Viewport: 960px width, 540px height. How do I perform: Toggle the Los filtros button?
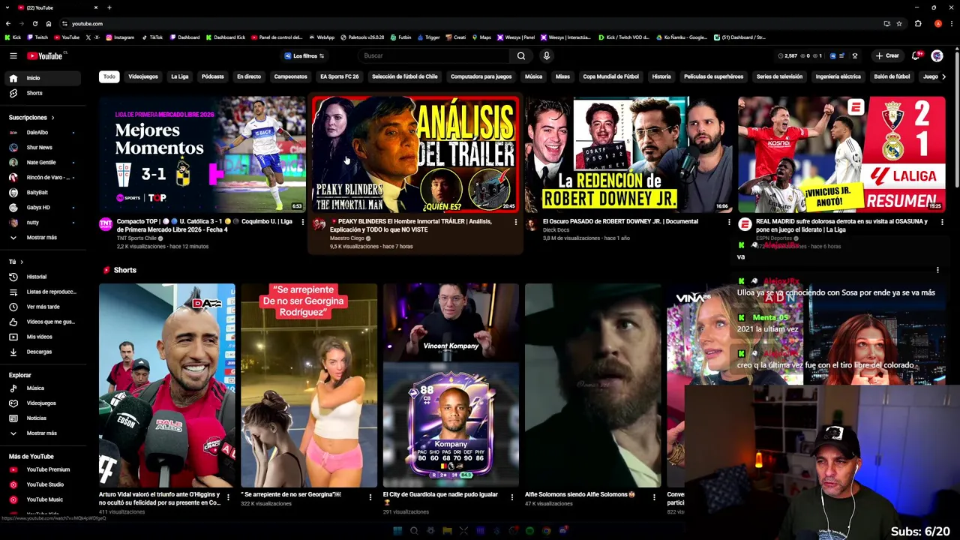[x=304, y=55]
